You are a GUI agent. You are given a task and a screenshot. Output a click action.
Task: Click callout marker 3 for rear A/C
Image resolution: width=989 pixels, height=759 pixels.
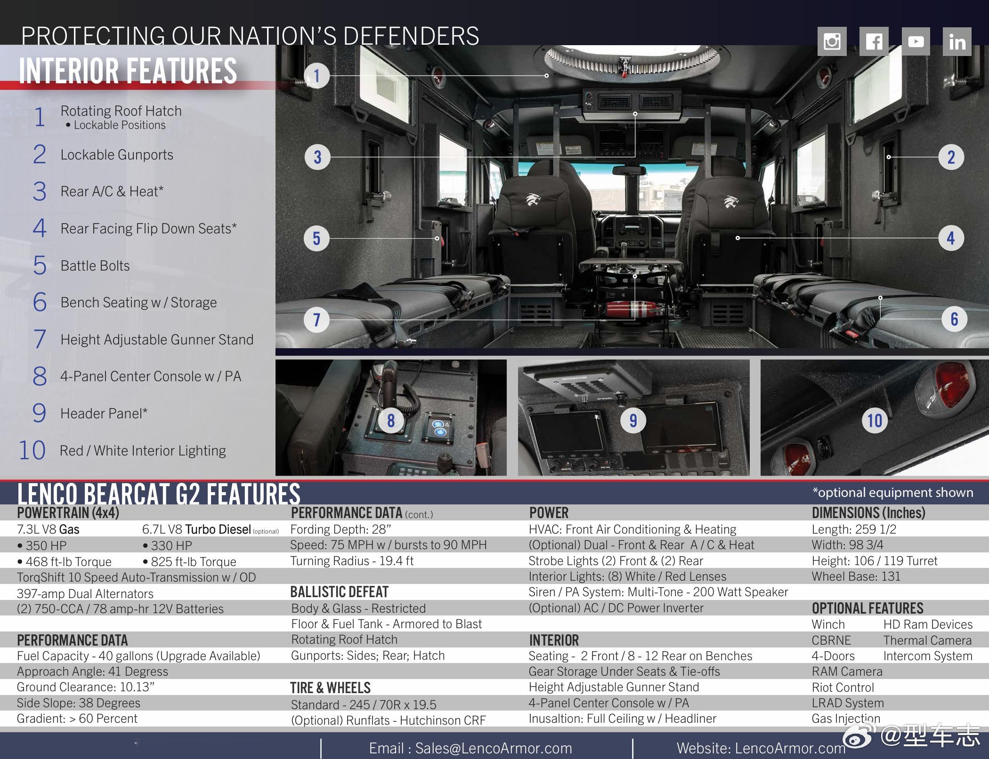point(317,157)
